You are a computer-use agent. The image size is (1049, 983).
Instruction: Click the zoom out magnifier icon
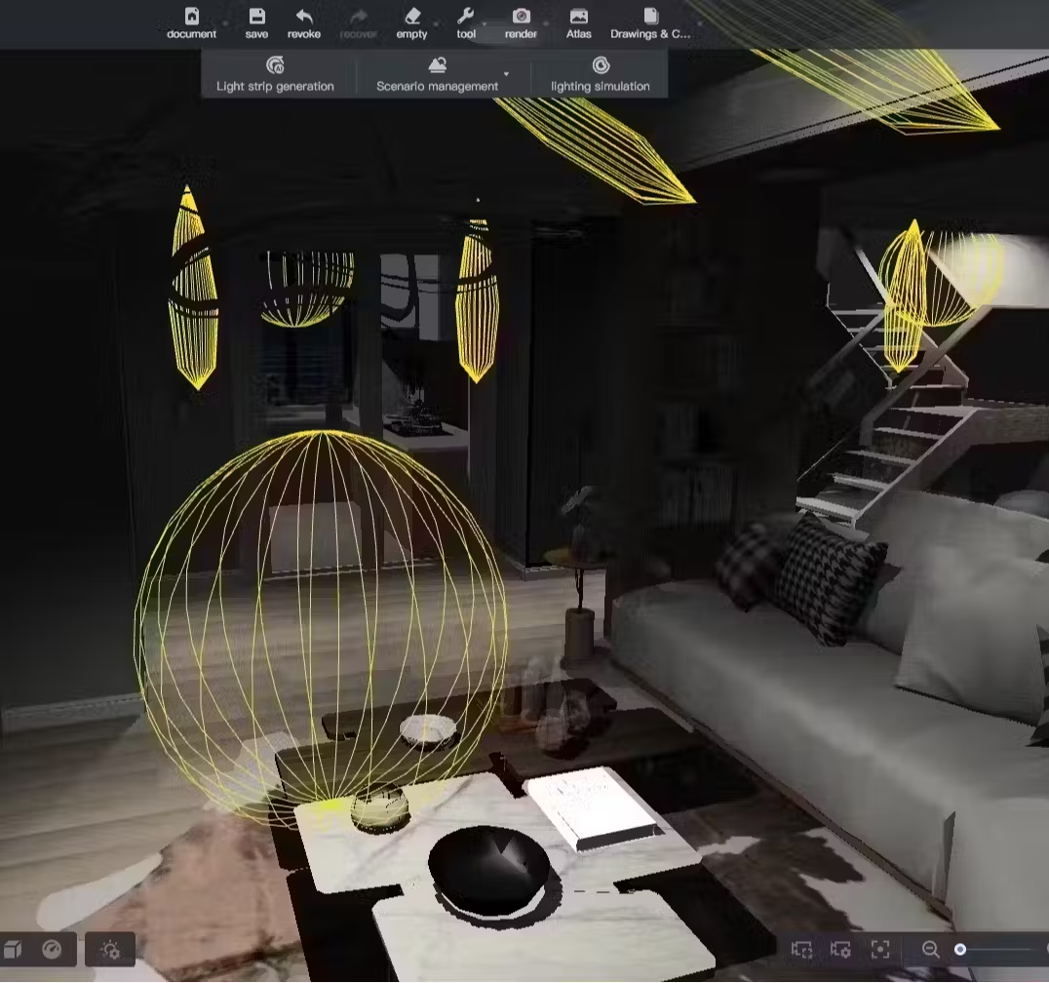pos(930,949)
